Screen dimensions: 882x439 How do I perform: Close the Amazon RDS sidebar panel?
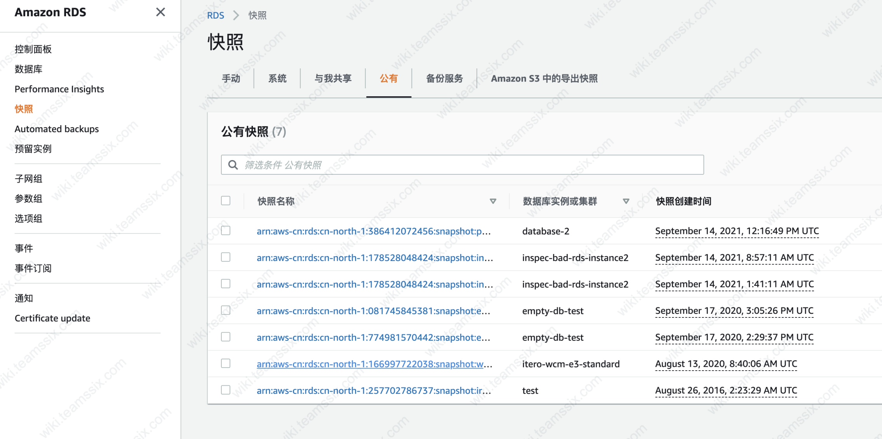click(x=160, y=12)
